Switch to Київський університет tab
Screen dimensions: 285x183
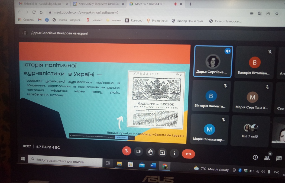click(99, 4)
